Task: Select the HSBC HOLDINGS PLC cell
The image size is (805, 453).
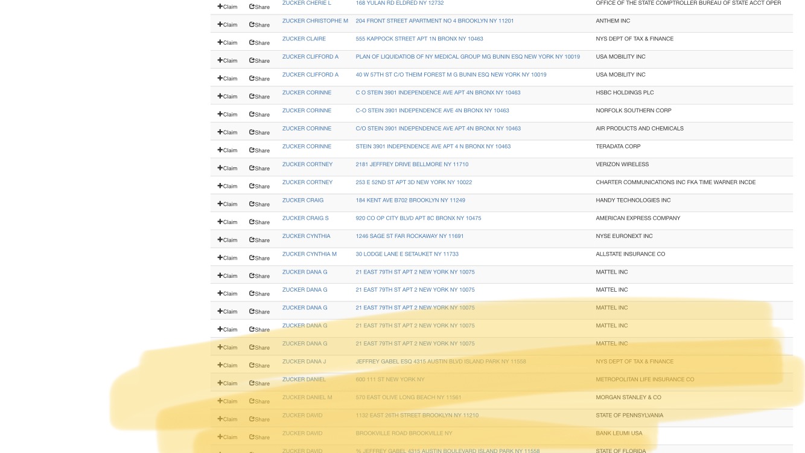Action: click(625, 92)
